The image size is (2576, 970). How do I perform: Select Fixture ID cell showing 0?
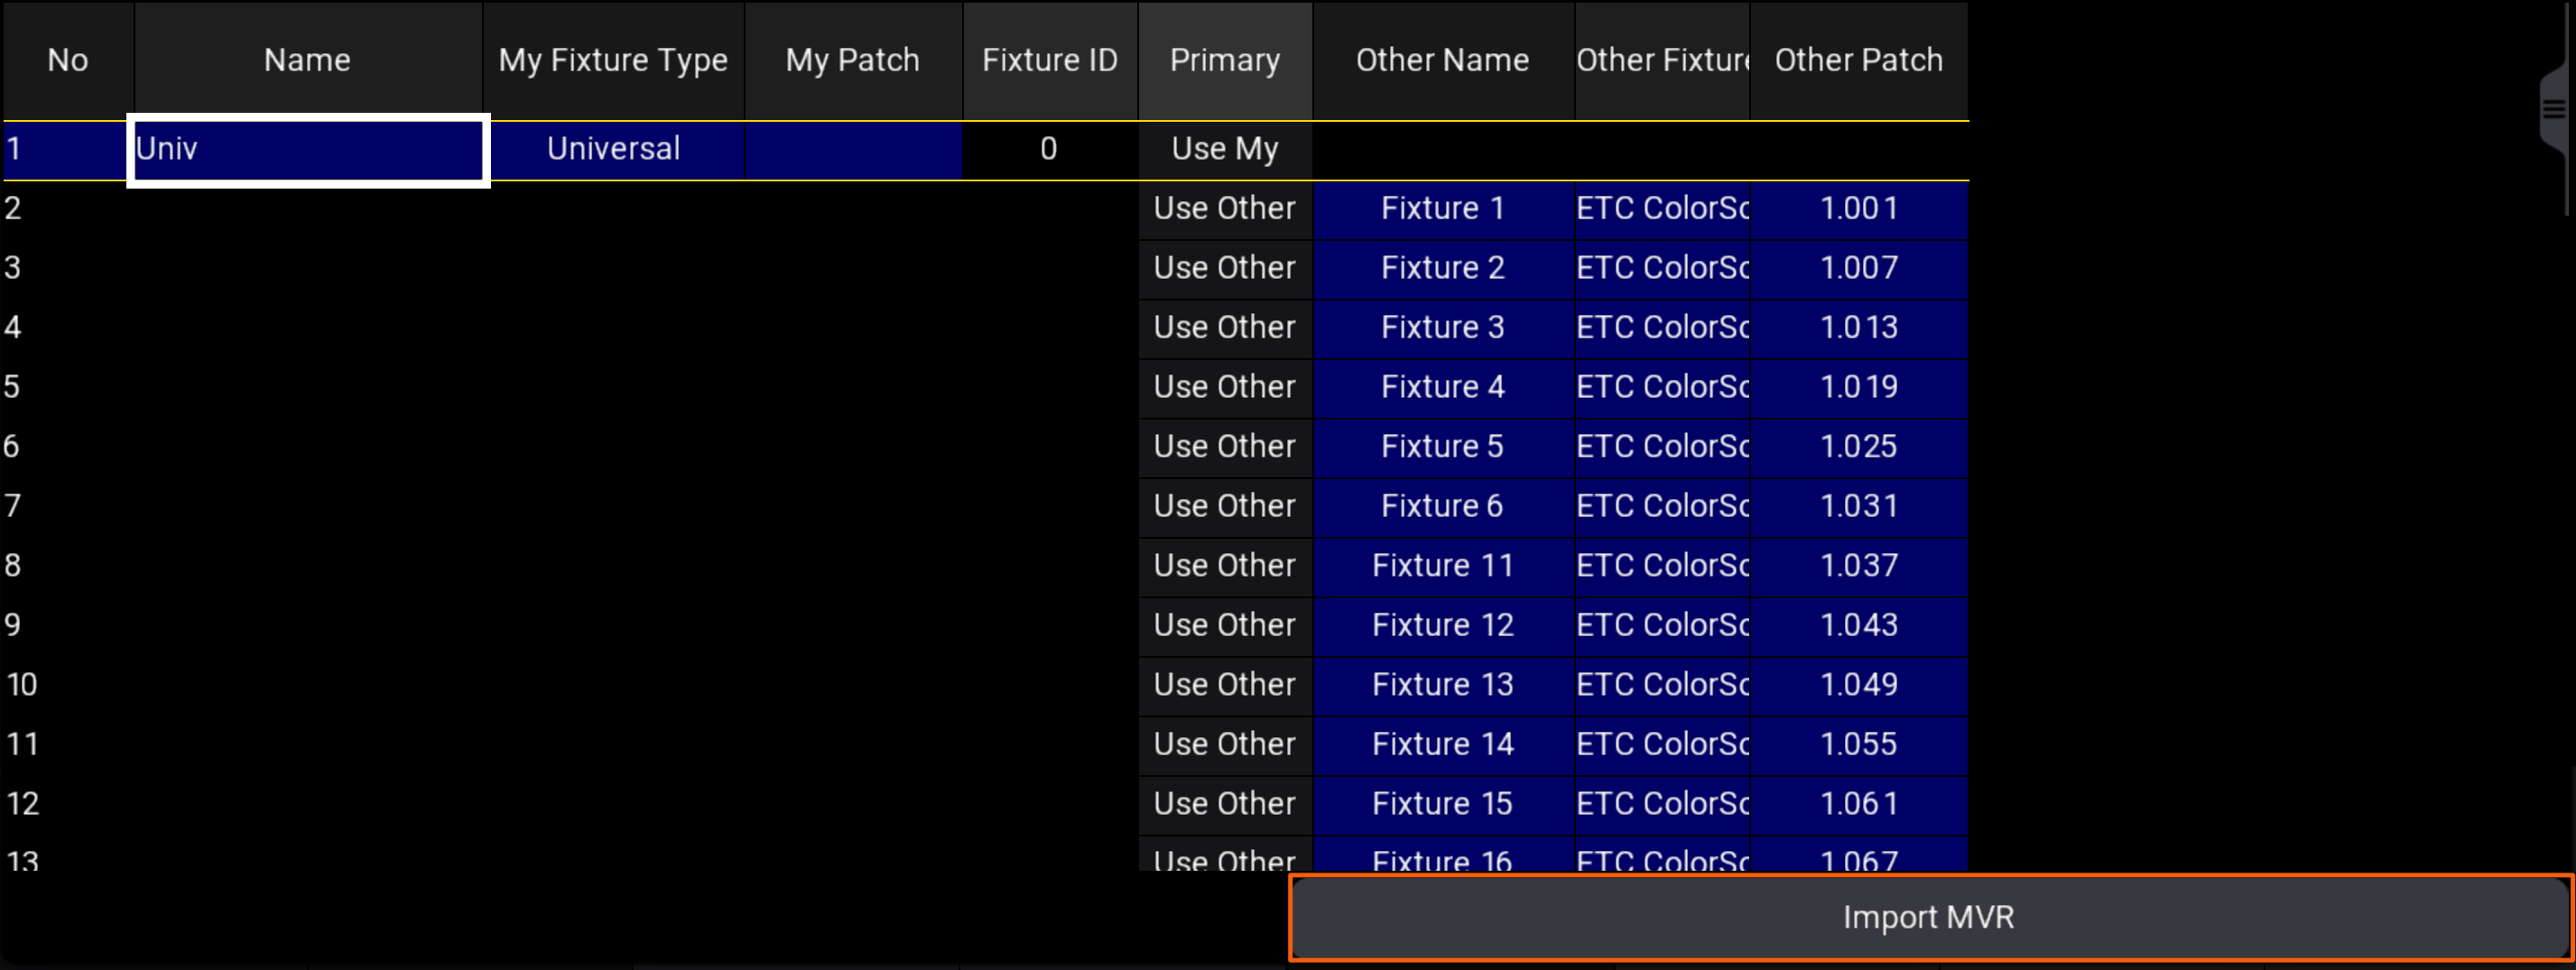[x=1049, y=149]
